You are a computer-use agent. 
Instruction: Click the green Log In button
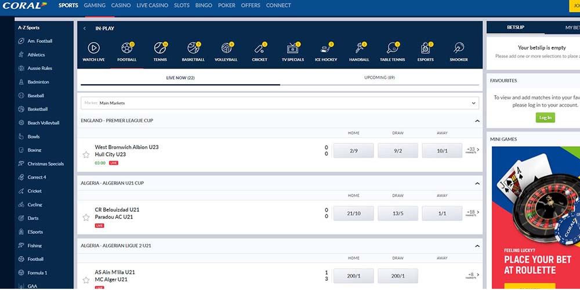tap(545, 117)
